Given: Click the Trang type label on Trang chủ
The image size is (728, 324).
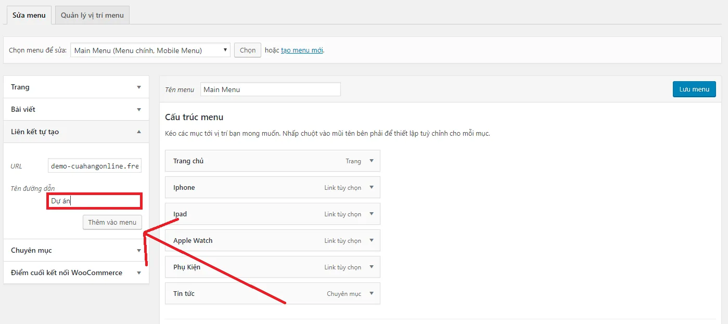Looking at the screenshot, I should [353, 161].
